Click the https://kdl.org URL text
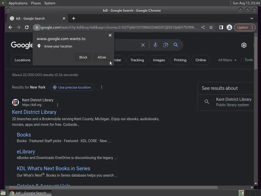The width and height of the screenshot is (261, 196). (32, 105)
